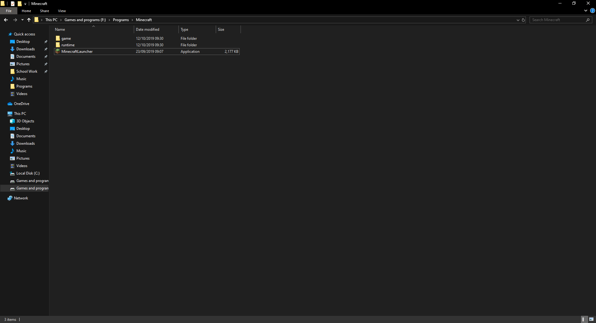This screenshot has width=596, height=323.
Task: Sort files by Date modified column
Action: pos(156,30)
